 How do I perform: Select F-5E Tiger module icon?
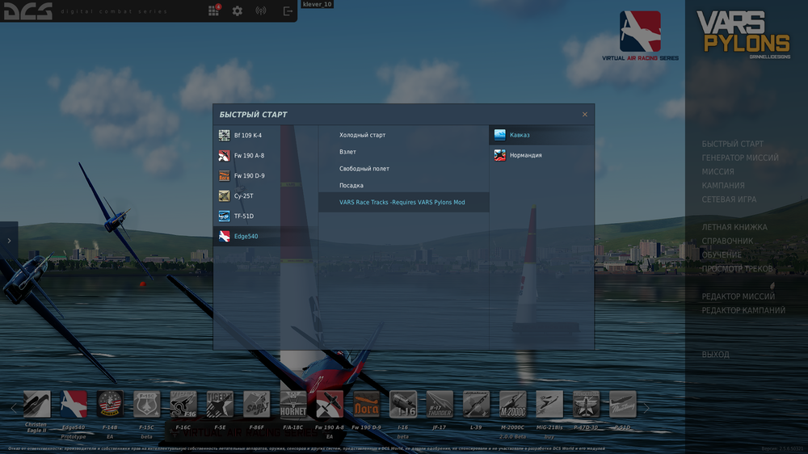pos(220,404)
